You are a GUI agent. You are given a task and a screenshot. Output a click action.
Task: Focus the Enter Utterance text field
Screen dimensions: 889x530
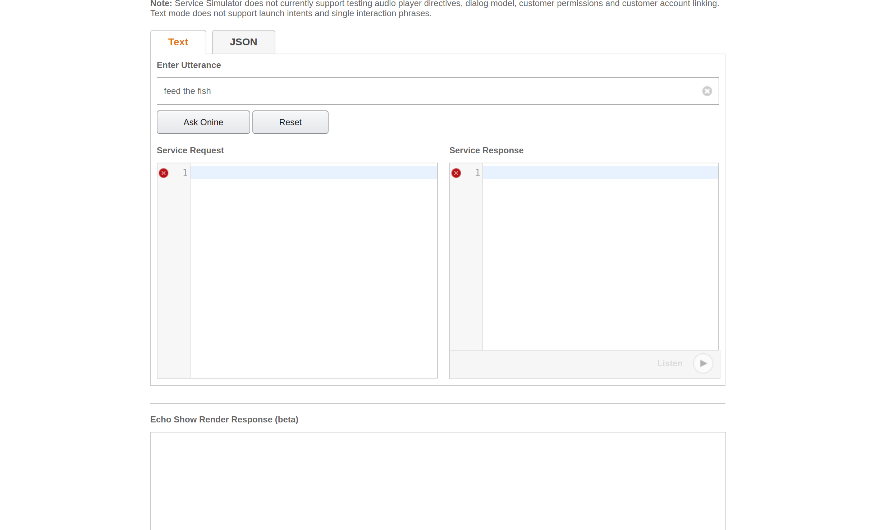[428, 91]
